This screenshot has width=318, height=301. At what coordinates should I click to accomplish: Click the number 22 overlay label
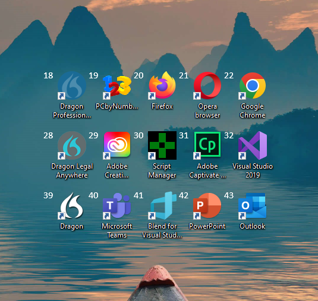[229, 75]
